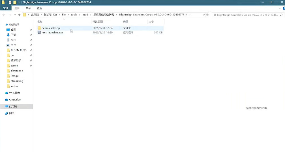
Task: Unpin ELDEN RING from quick access
Action: 31,50
